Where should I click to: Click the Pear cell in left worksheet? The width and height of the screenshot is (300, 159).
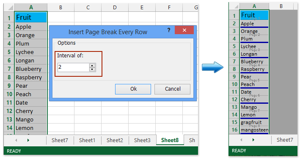(x=31, y=86)
